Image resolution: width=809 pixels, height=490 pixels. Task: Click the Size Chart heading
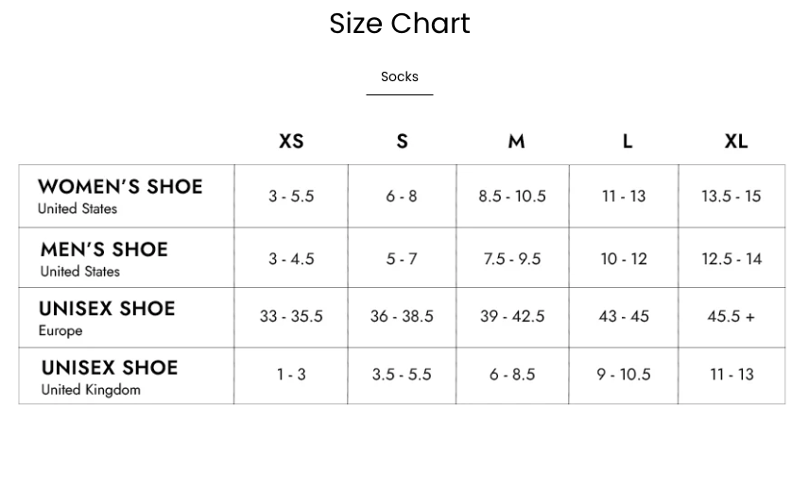[x=399, y=24]
